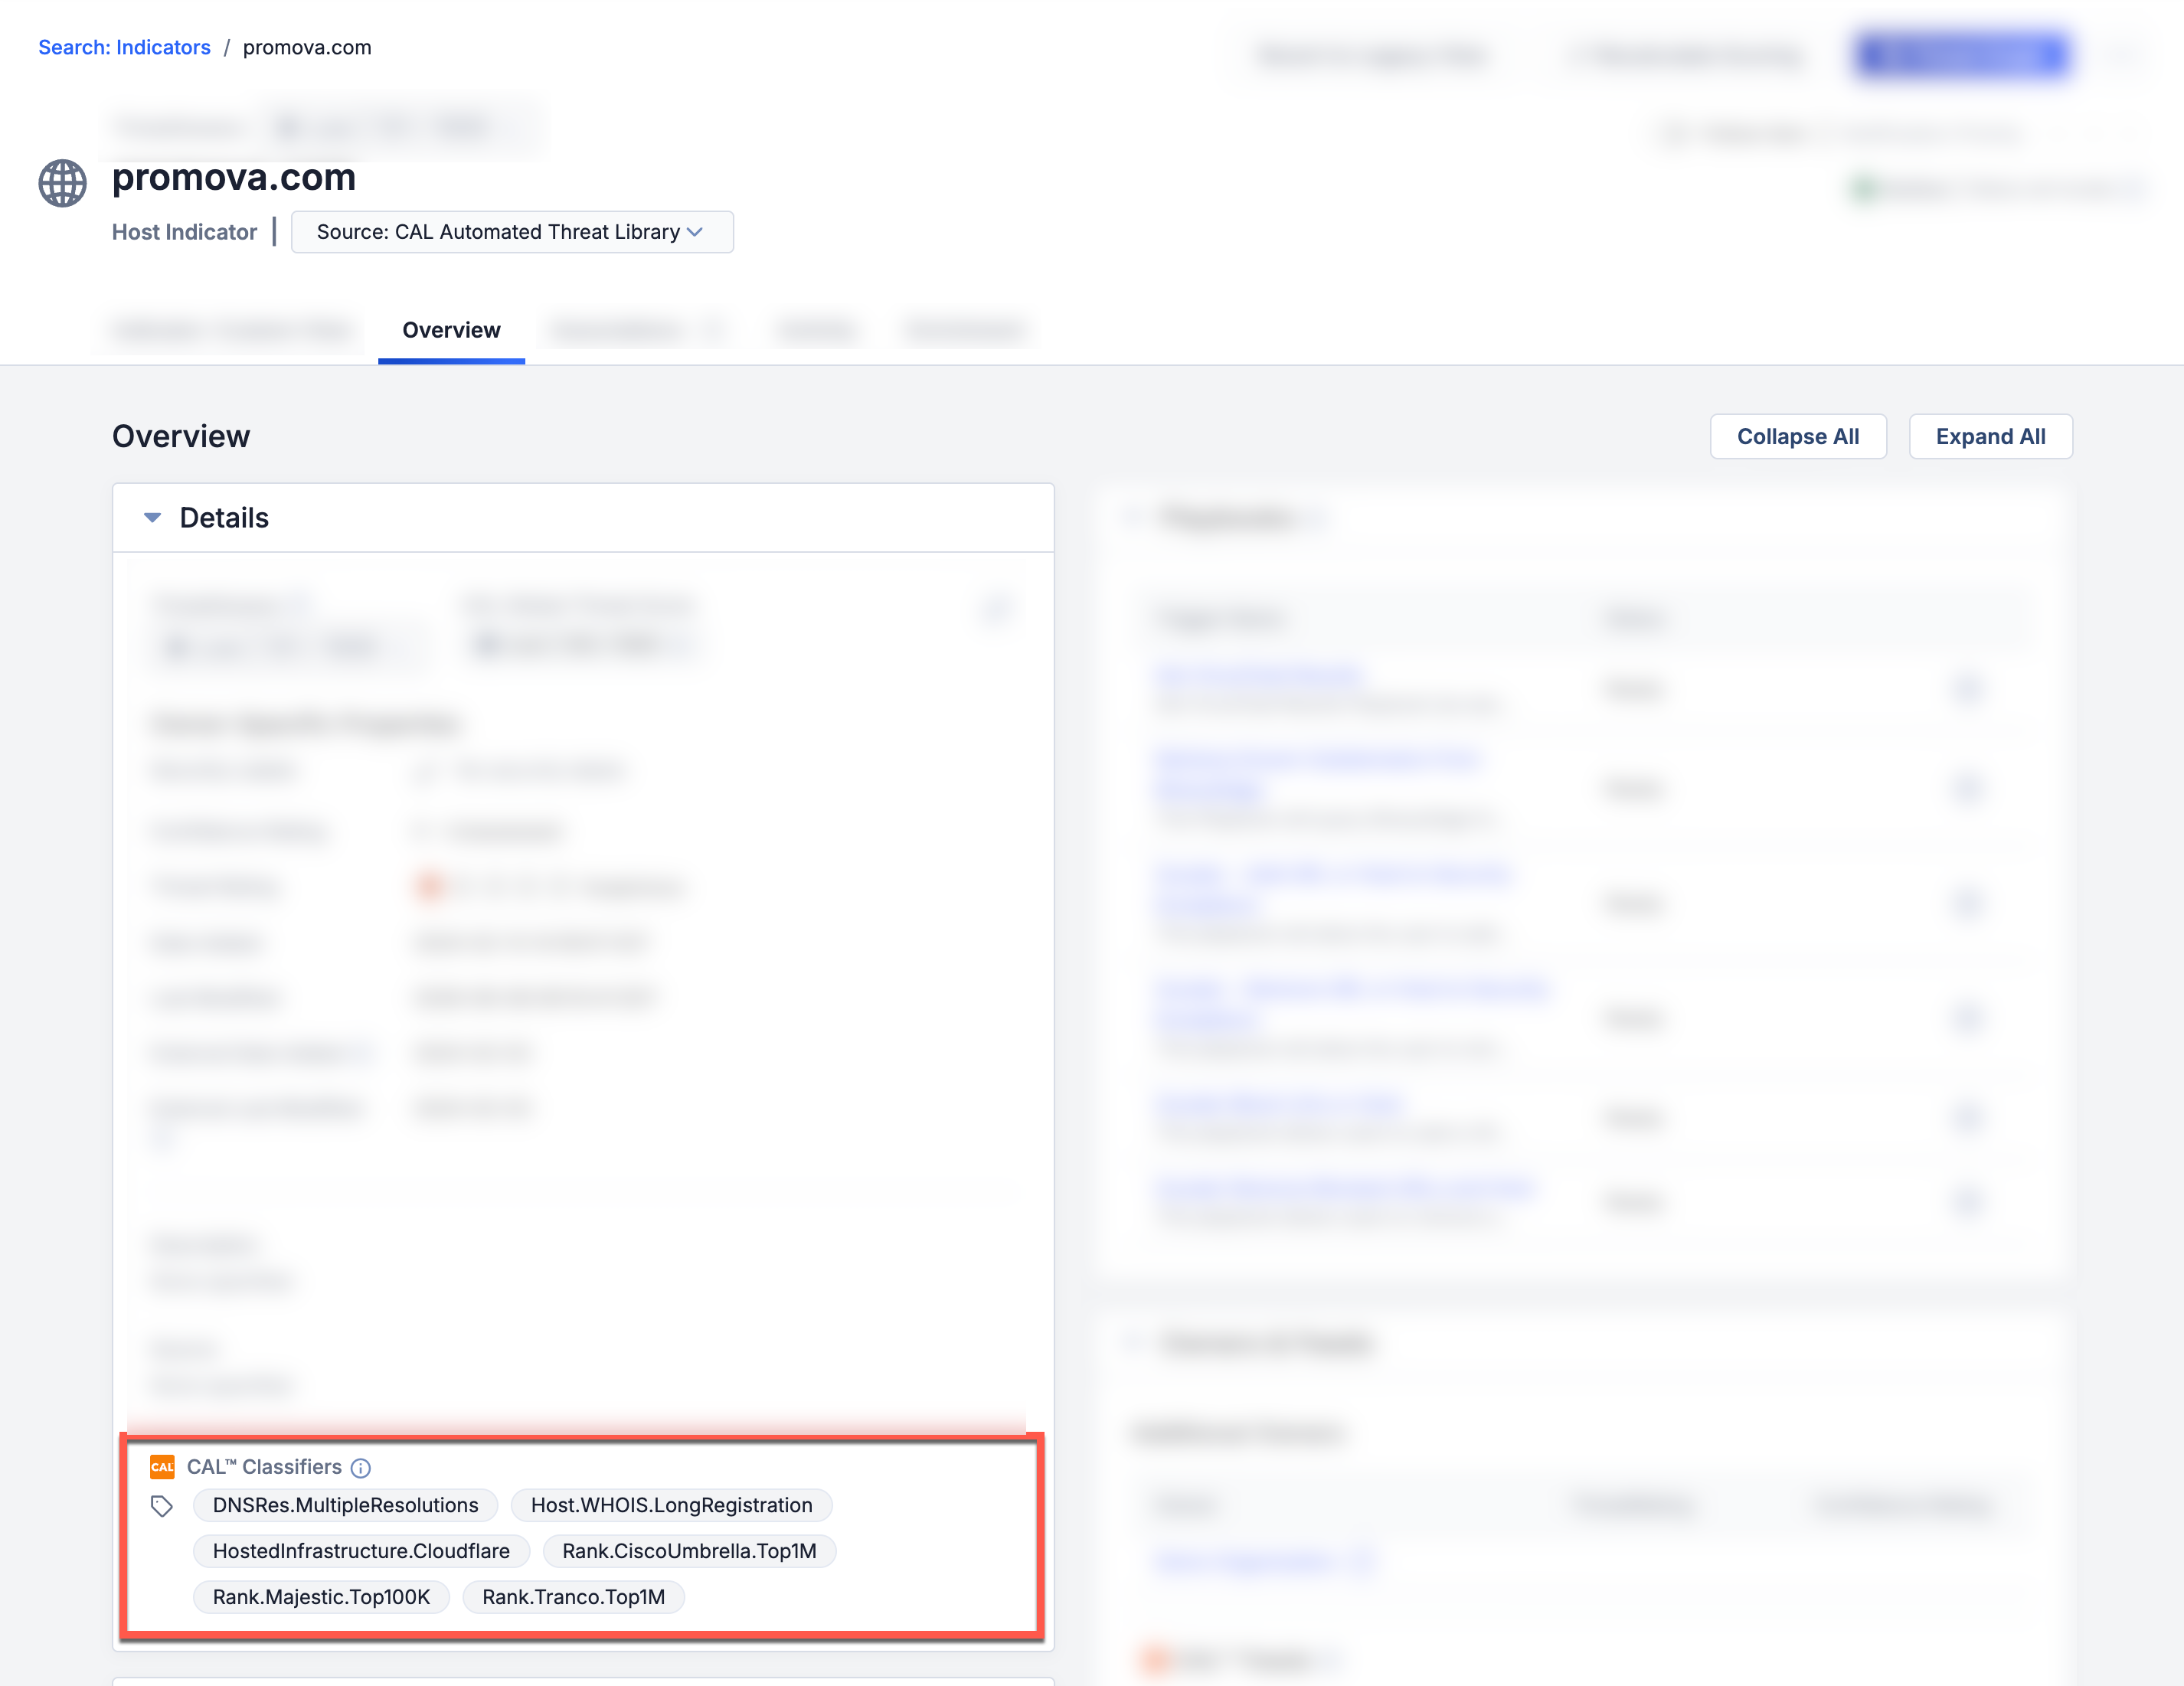Click the globe host indicator icon
Screen dimensions: 2184x1686
[x=62, y=183]
